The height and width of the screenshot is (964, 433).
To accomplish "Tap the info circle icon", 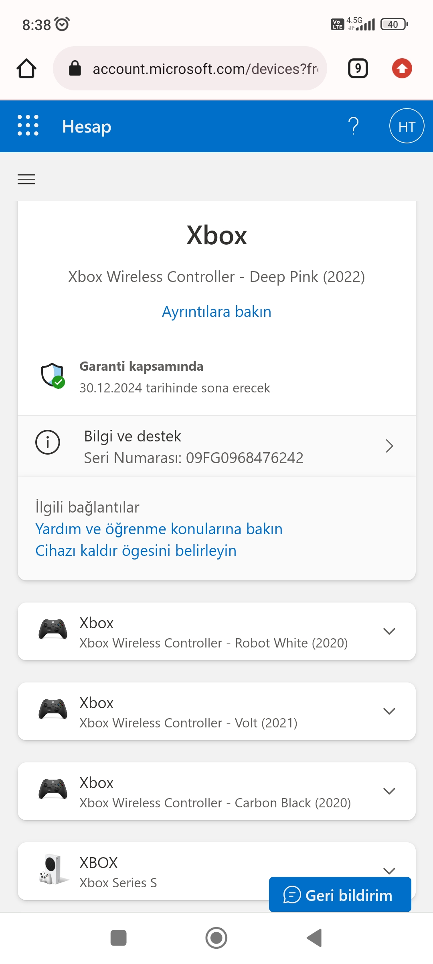I will click(x=48, y=442).
